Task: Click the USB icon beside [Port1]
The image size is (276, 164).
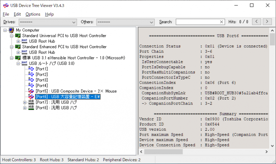Action: pyautogui.click(x=31, y=69)
